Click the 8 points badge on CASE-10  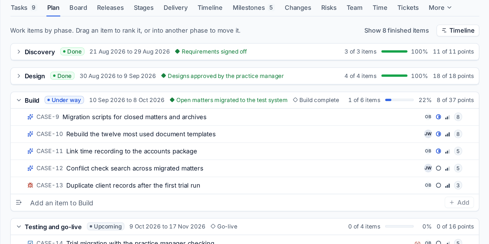(458, 134)
